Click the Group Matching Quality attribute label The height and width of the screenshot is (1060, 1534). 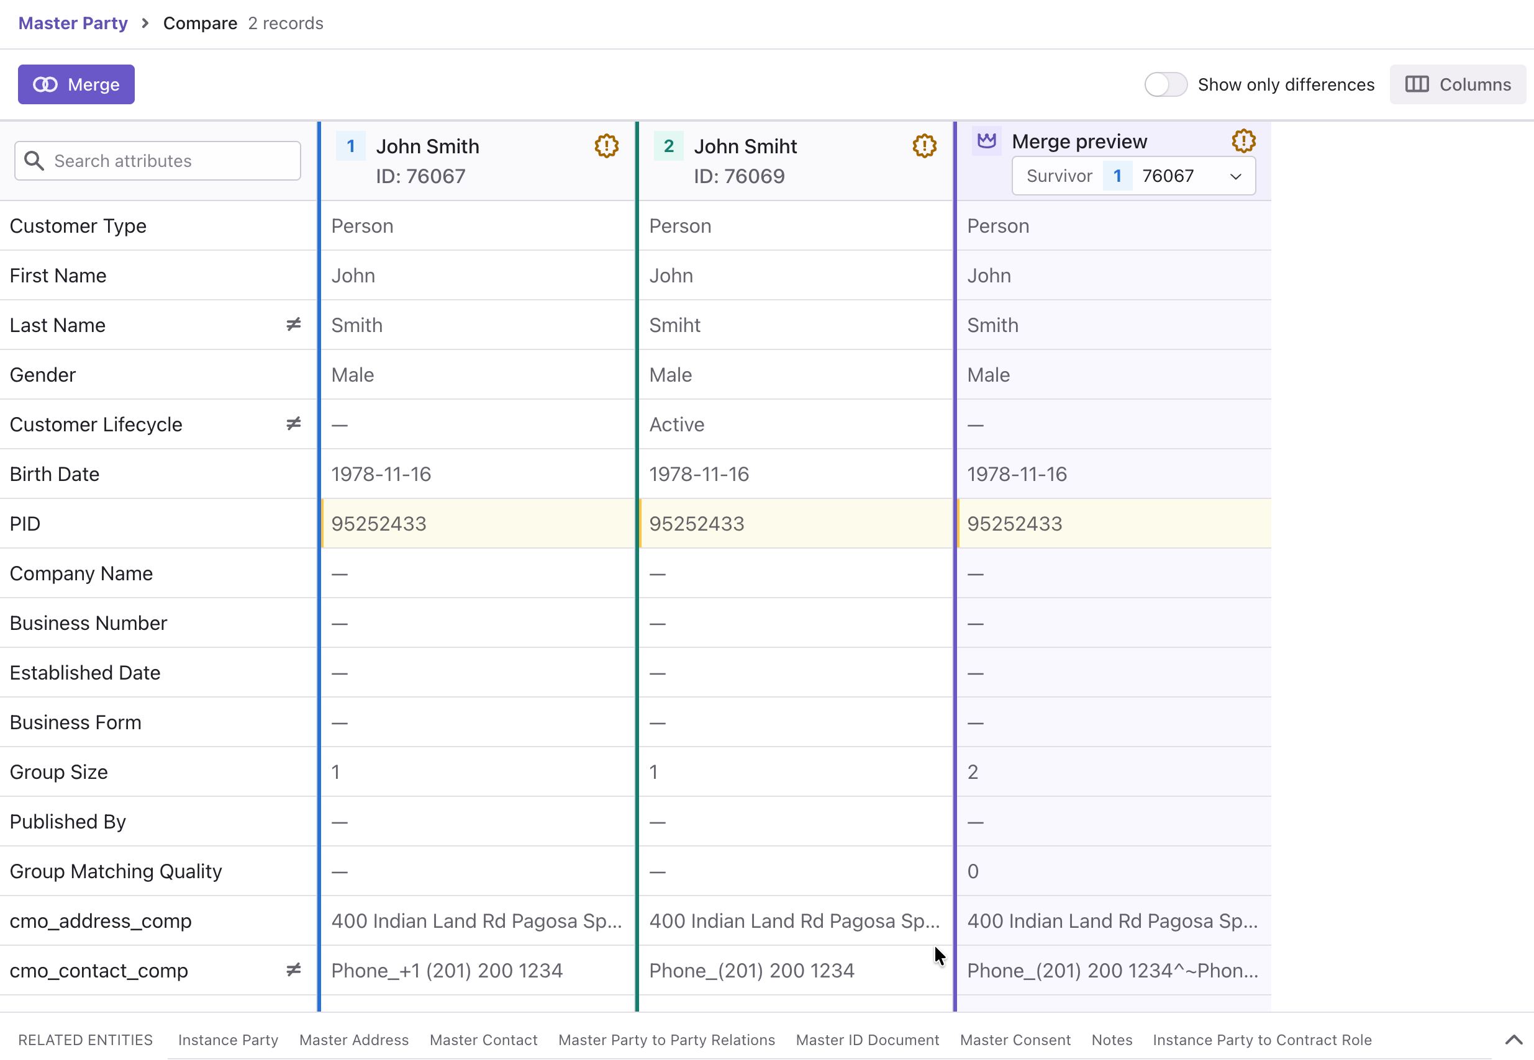pos(116,871)
